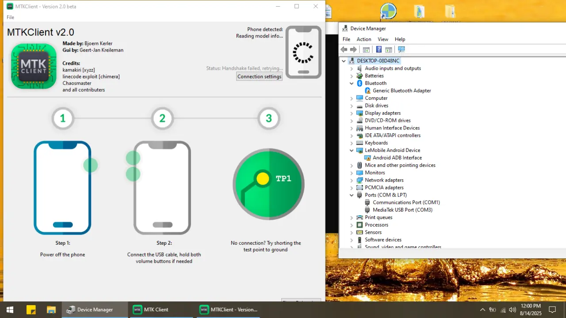
Task: Click the Processors chip icon
Action: (359, 225)
